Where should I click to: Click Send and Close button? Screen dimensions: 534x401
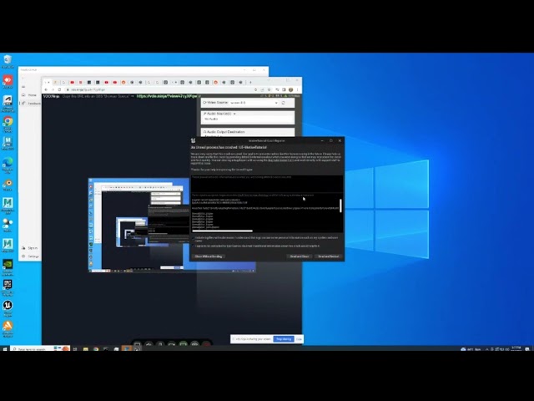point(300,256)
